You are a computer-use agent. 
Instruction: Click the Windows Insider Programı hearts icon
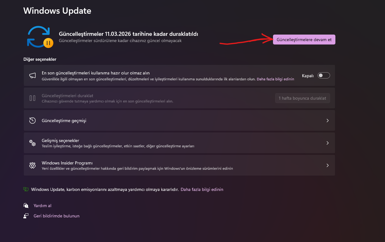[32, 165]
